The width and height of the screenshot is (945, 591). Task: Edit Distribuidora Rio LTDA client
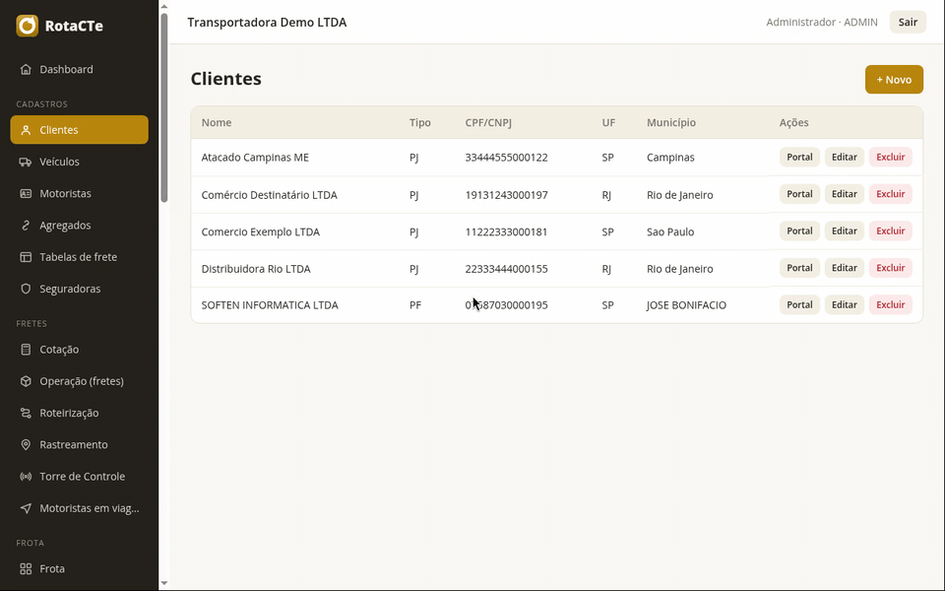[x=845, y=268]
